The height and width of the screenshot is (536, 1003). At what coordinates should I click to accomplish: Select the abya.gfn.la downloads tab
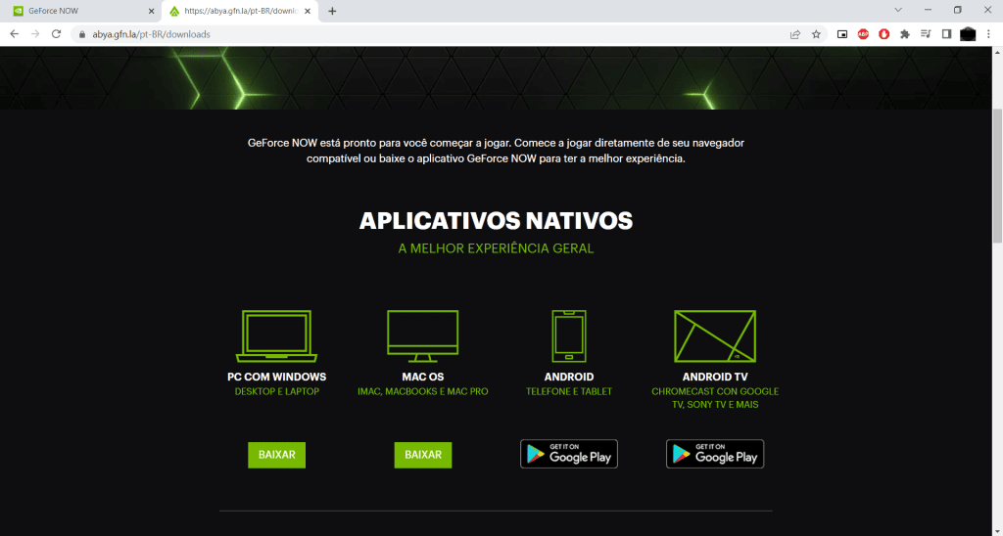coord(239,11)
